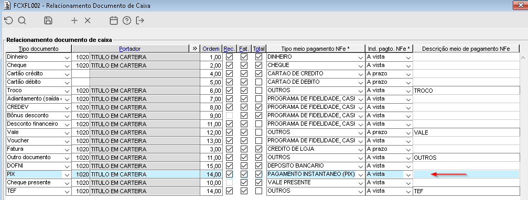Viewport: 528px width, 200px height.
Task: Click Descrição meio de pagamento NFe header
Action: (x=466, y=49)
